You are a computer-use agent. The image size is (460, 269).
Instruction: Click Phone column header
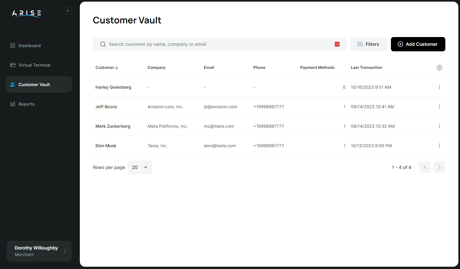click(x=259, y=68)
